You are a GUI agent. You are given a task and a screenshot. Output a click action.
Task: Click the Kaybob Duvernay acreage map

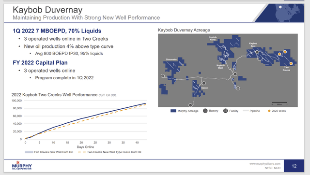click(x=228, y=70)
